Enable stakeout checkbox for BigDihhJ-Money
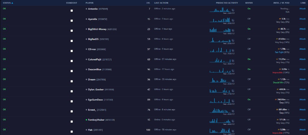Viewport: 308px width, 135px height. (x=72, y=31)
